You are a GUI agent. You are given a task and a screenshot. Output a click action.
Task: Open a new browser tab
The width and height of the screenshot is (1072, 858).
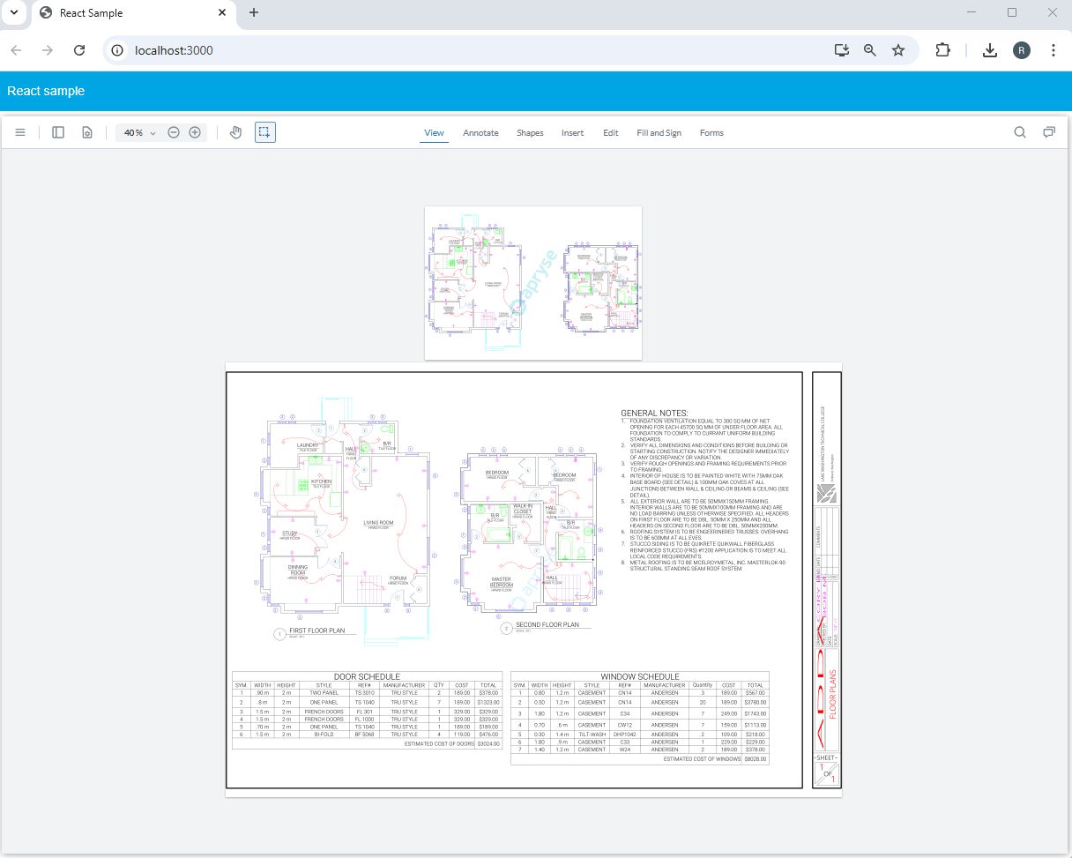254,12
